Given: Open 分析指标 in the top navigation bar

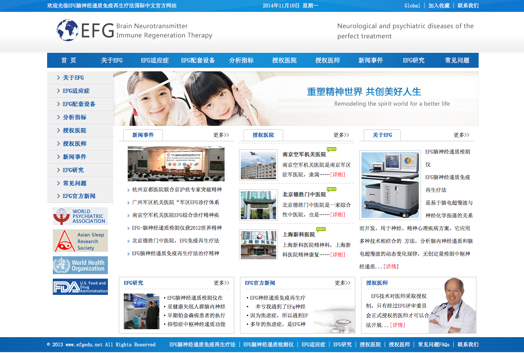Looking at the screenshot, I should click(241, 60).
